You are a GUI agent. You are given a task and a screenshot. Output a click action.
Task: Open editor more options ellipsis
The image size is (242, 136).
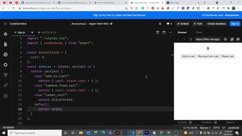point(170,32)
